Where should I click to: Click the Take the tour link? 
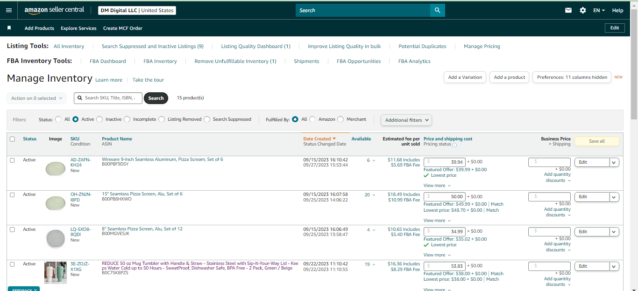click(x=148, y=80)
